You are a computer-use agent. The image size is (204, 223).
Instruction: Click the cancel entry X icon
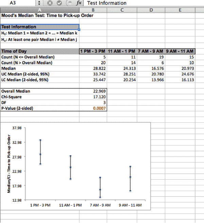coord(50,3)
